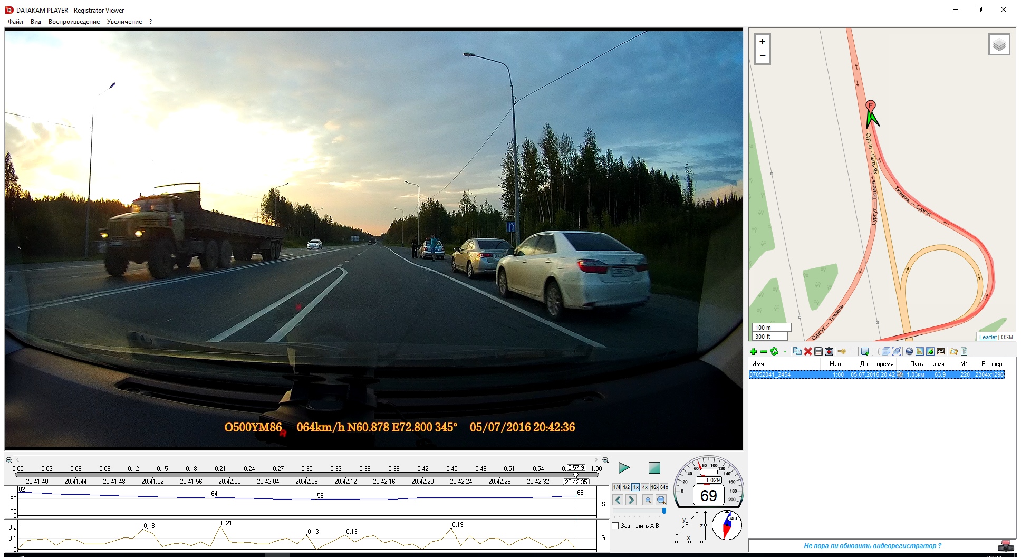Click the update video recorder link
The width and height of the screenshot is (1021, 557).
coord(872,546)
